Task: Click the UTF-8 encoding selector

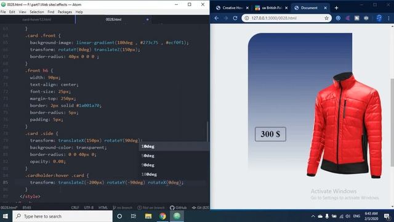Action: (x=89, y=208)
